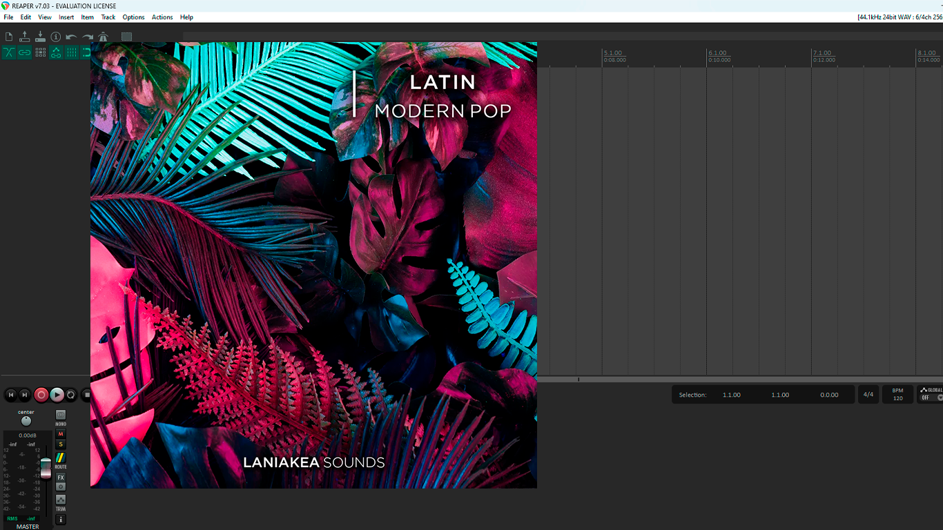Save project with the download-arrow icon
The image size is (943, 530).
pos(40,37)
